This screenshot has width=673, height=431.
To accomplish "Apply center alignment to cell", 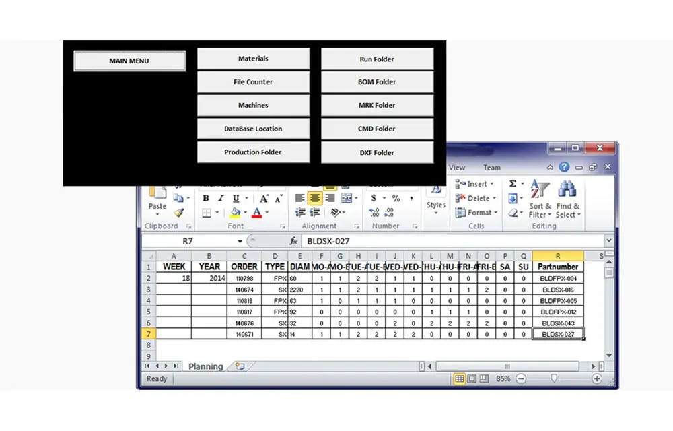I will pyautogui.click(x=314, y=198).
